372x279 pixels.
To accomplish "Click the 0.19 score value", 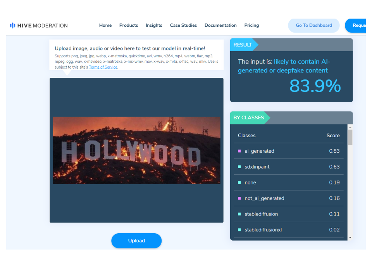I will pos(334,183).
